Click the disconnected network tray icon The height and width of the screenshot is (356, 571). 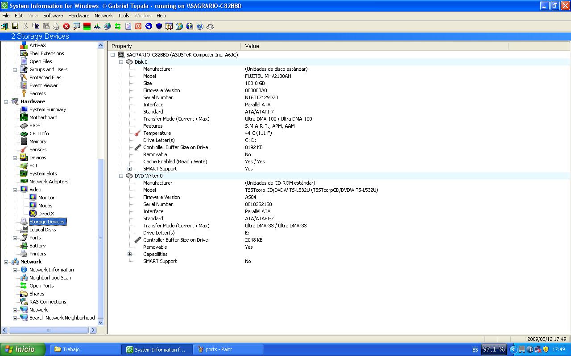tap(538, 349)
